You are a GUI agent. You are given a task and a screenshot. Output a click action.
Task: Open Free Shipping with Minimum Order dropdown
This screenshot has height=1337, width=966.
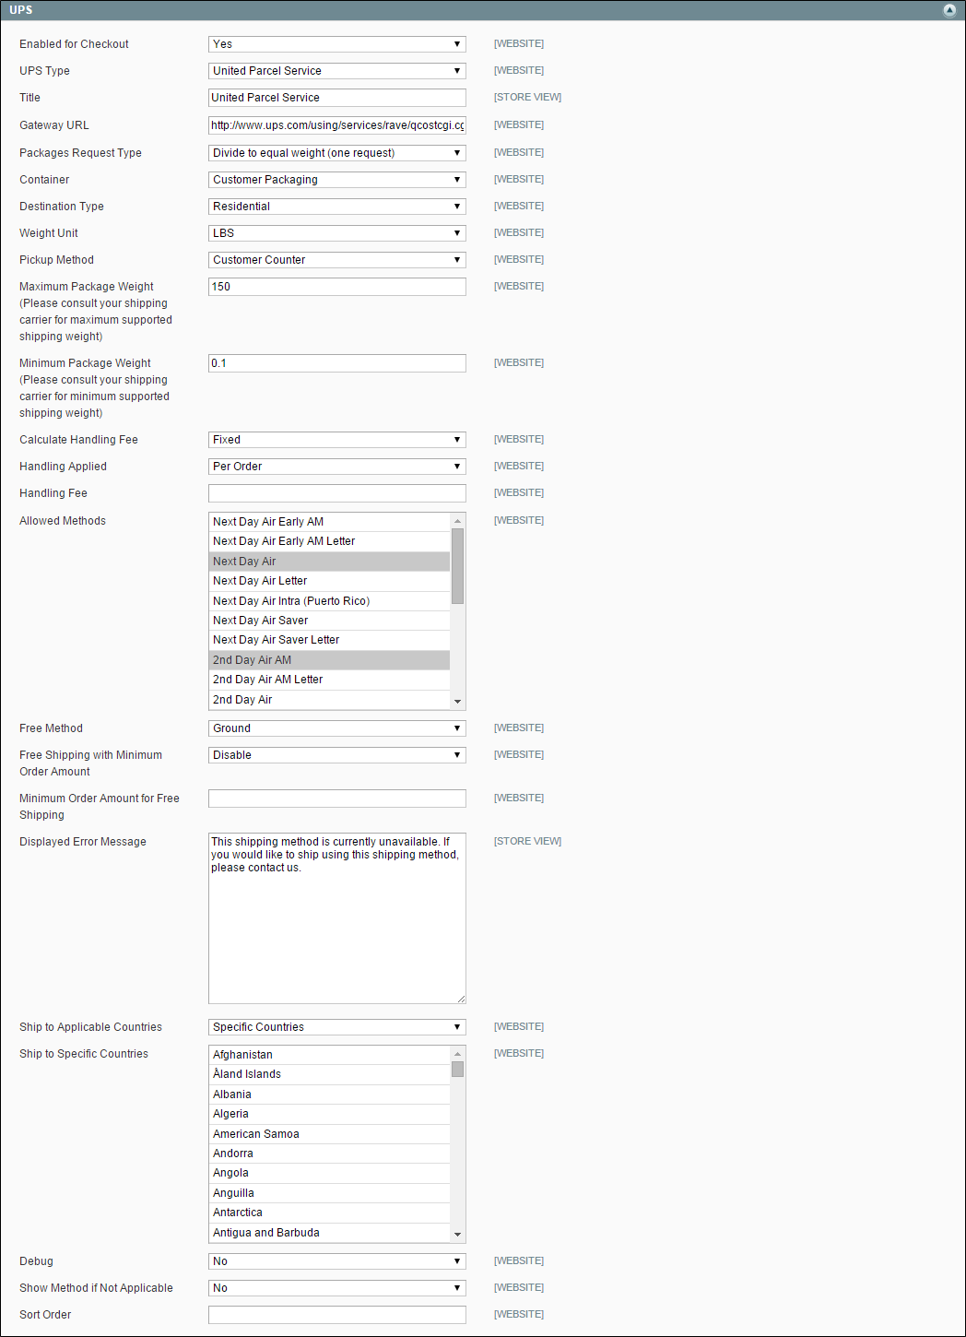(337, 755)
